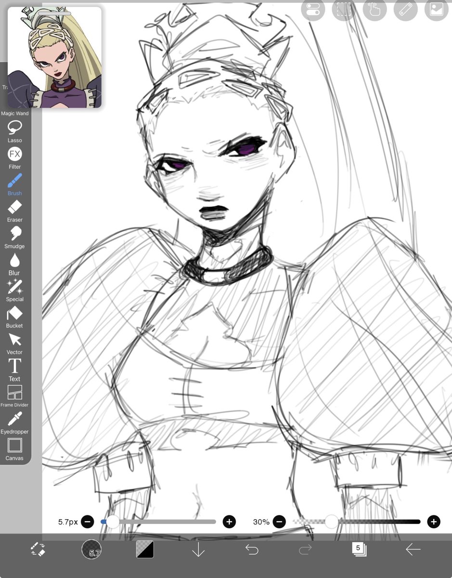Swap between brush and eraser
This screenshot has width=452, height=578.
pos(38,549)
